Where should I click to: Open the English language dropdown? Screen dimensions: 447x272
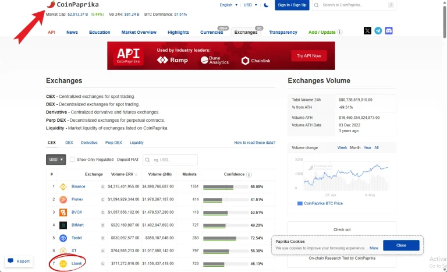(x=229, y=5)
